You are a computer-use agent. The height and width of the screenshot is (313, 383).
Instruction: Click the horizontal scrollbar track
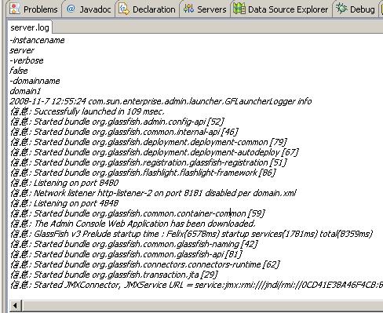pyautogui.click(x=202, y=305)
